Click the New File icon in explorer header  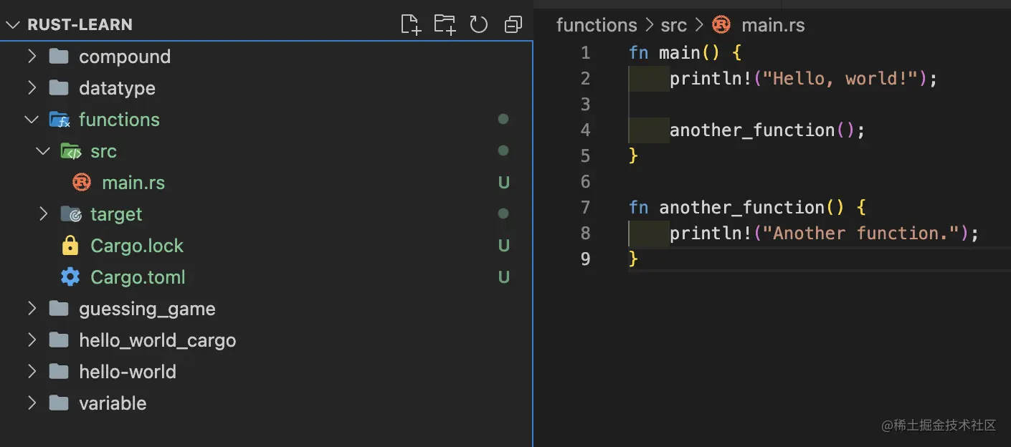pyautogui.click(x=410, y=24)
